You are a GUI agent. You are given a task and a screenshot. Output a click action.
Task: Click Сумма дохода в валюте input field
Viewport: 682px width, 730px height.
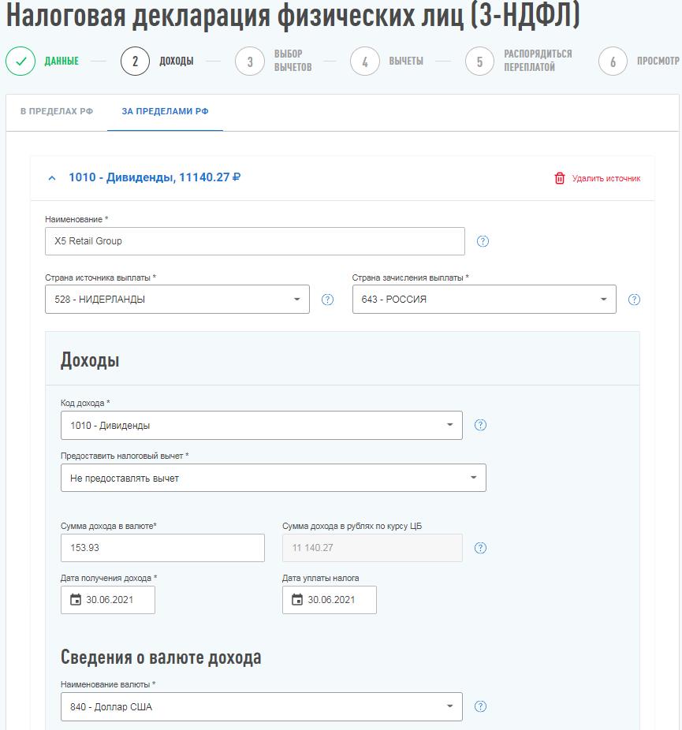(162, 548)
